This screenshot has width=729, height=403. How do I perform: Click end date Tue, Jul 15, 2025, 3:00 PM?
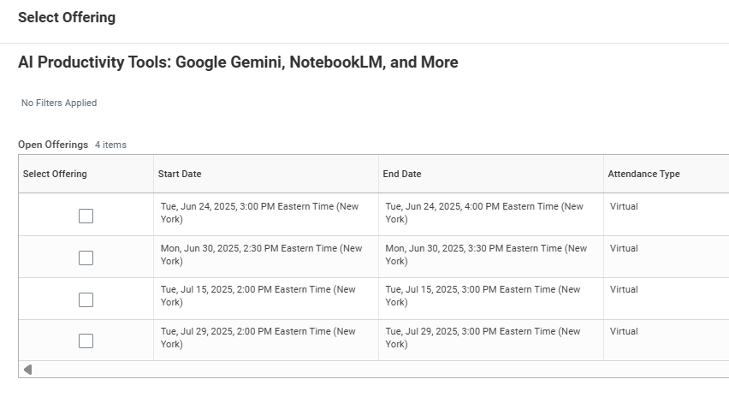pyautogui.click(x=483, y=296)
